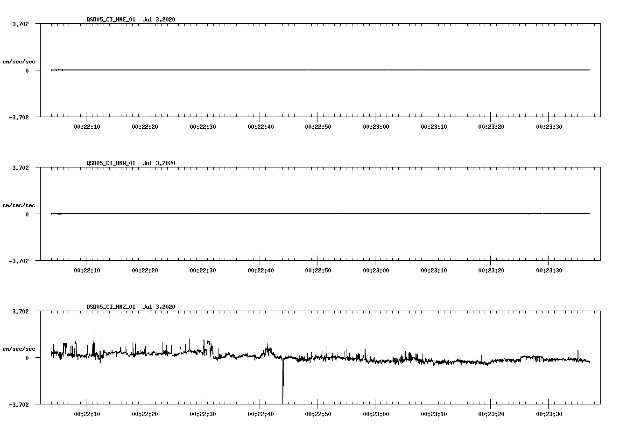Click the -3.702 axis value on HNZ plot
The height and width of the screenshot is (431, 634).
(19, 405)
